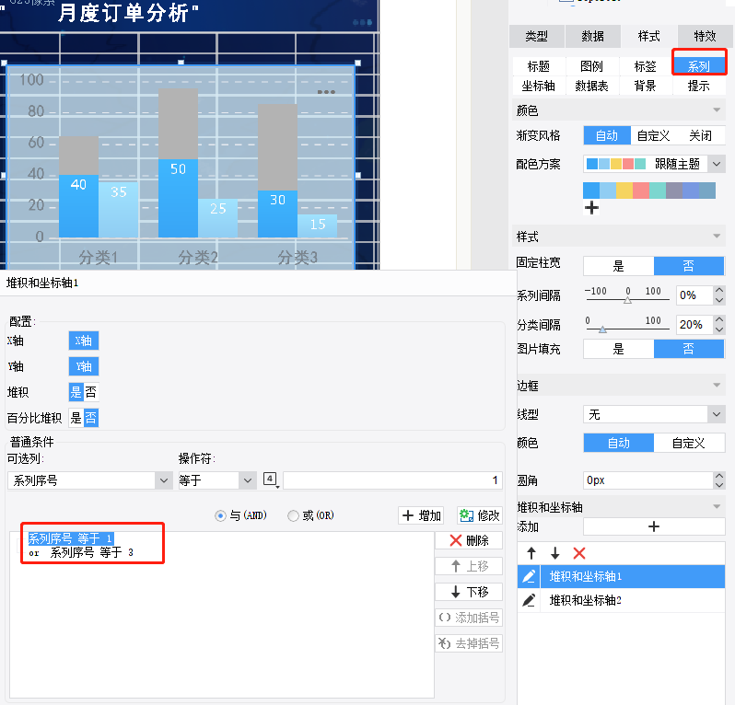Image resolution: width=735 pixels, height=705 pixels.
Task: Set 固定柱宽 to 否
Action: pyautogui.click(x=689, y=266)
